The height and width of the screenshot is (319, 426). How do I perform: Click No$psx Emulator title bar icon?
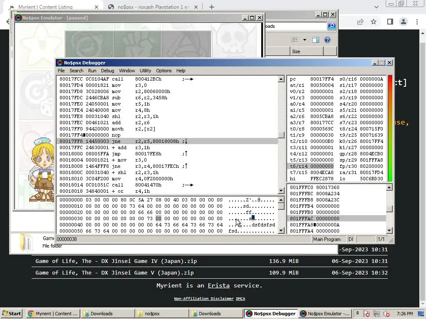[x=18, y=18]
